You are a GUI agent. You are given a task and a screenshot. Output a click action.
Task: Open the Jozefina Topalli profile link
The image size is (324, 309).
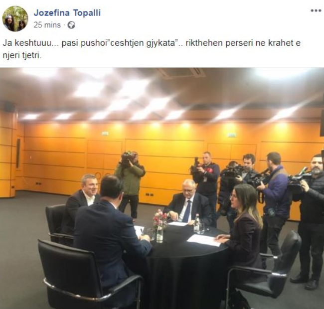pos(67,13)
